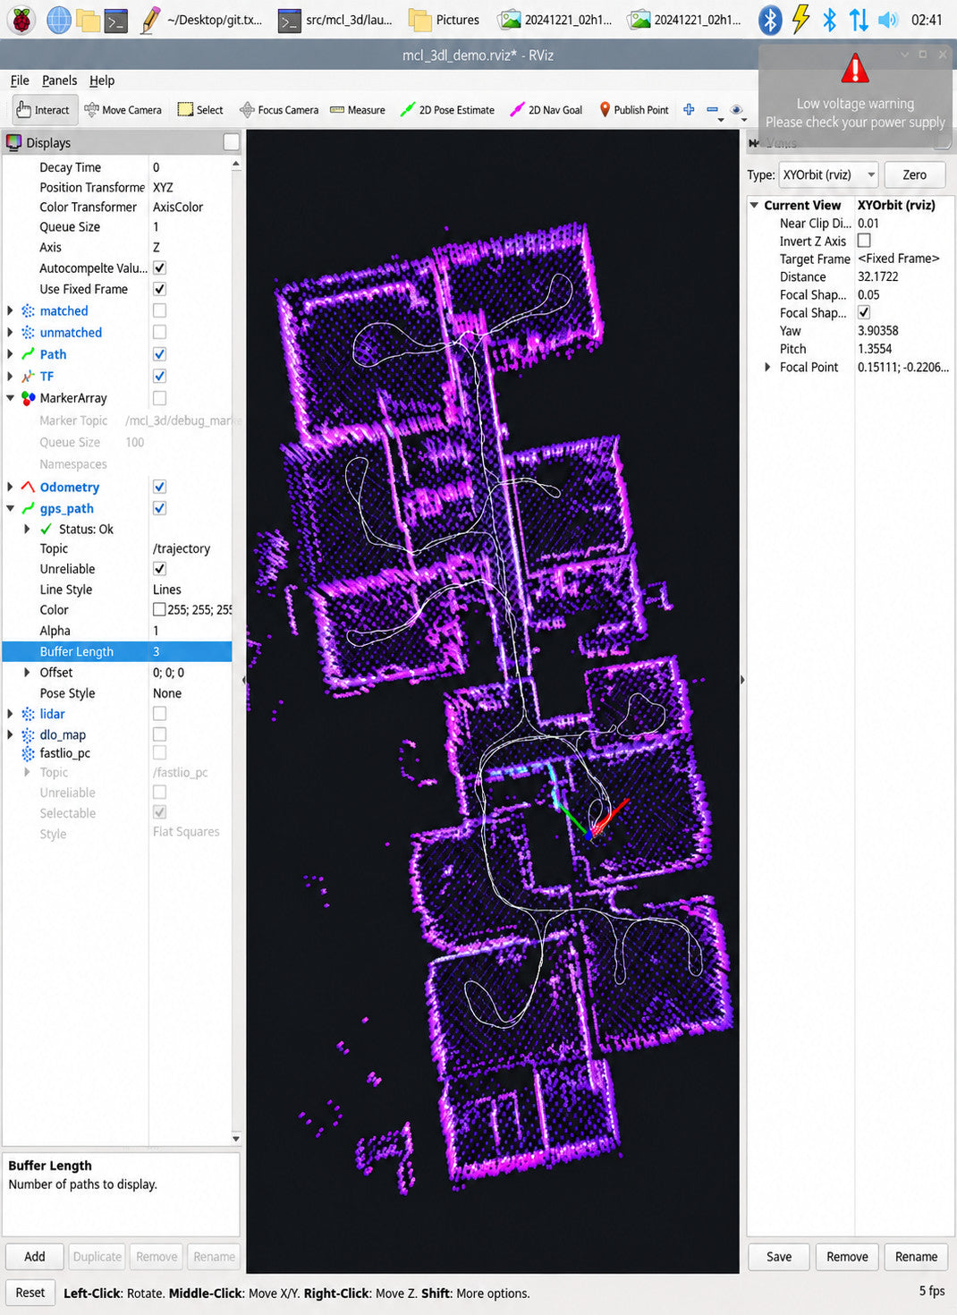Activate the Focus Camera tool
Image resolution: width=957 pixels, height=1315 pixels.
coord(279,110)
